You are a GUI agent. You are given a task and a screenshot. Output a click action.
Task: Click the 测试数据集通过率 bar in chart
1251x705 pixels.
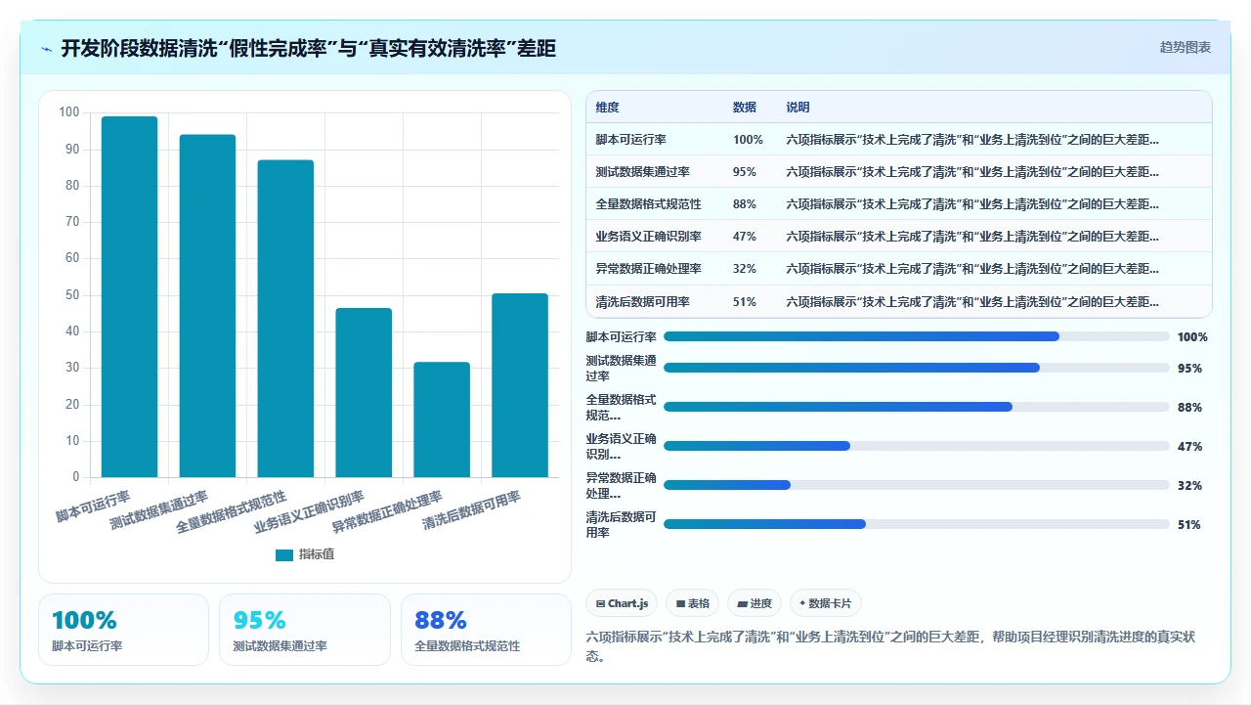207,306
